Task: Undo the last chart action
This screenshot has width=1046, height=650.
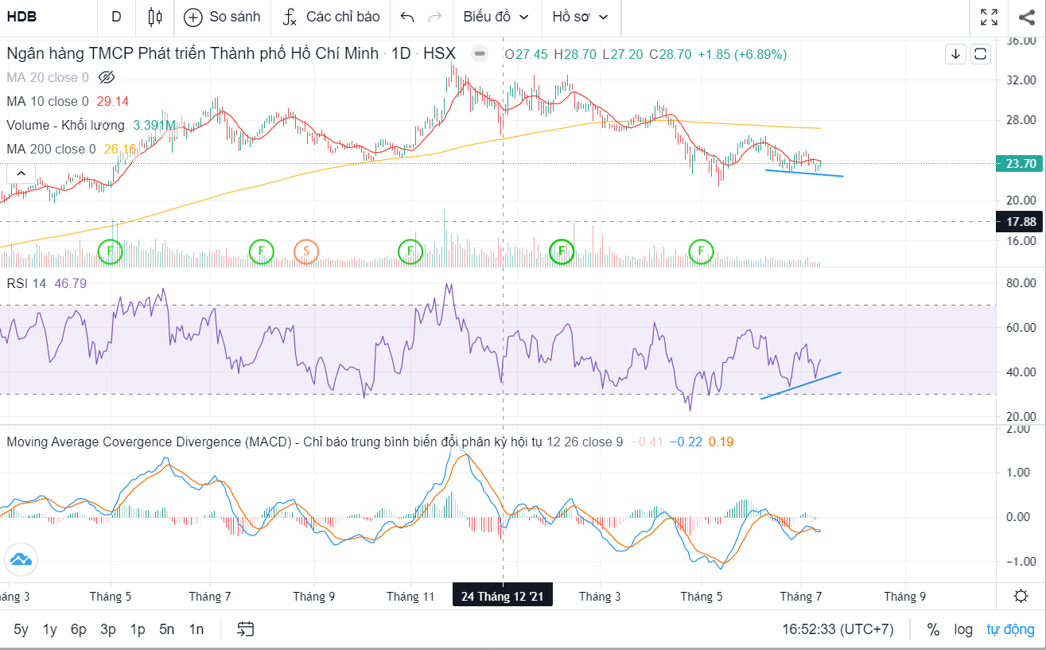Action: pos(407,17)
